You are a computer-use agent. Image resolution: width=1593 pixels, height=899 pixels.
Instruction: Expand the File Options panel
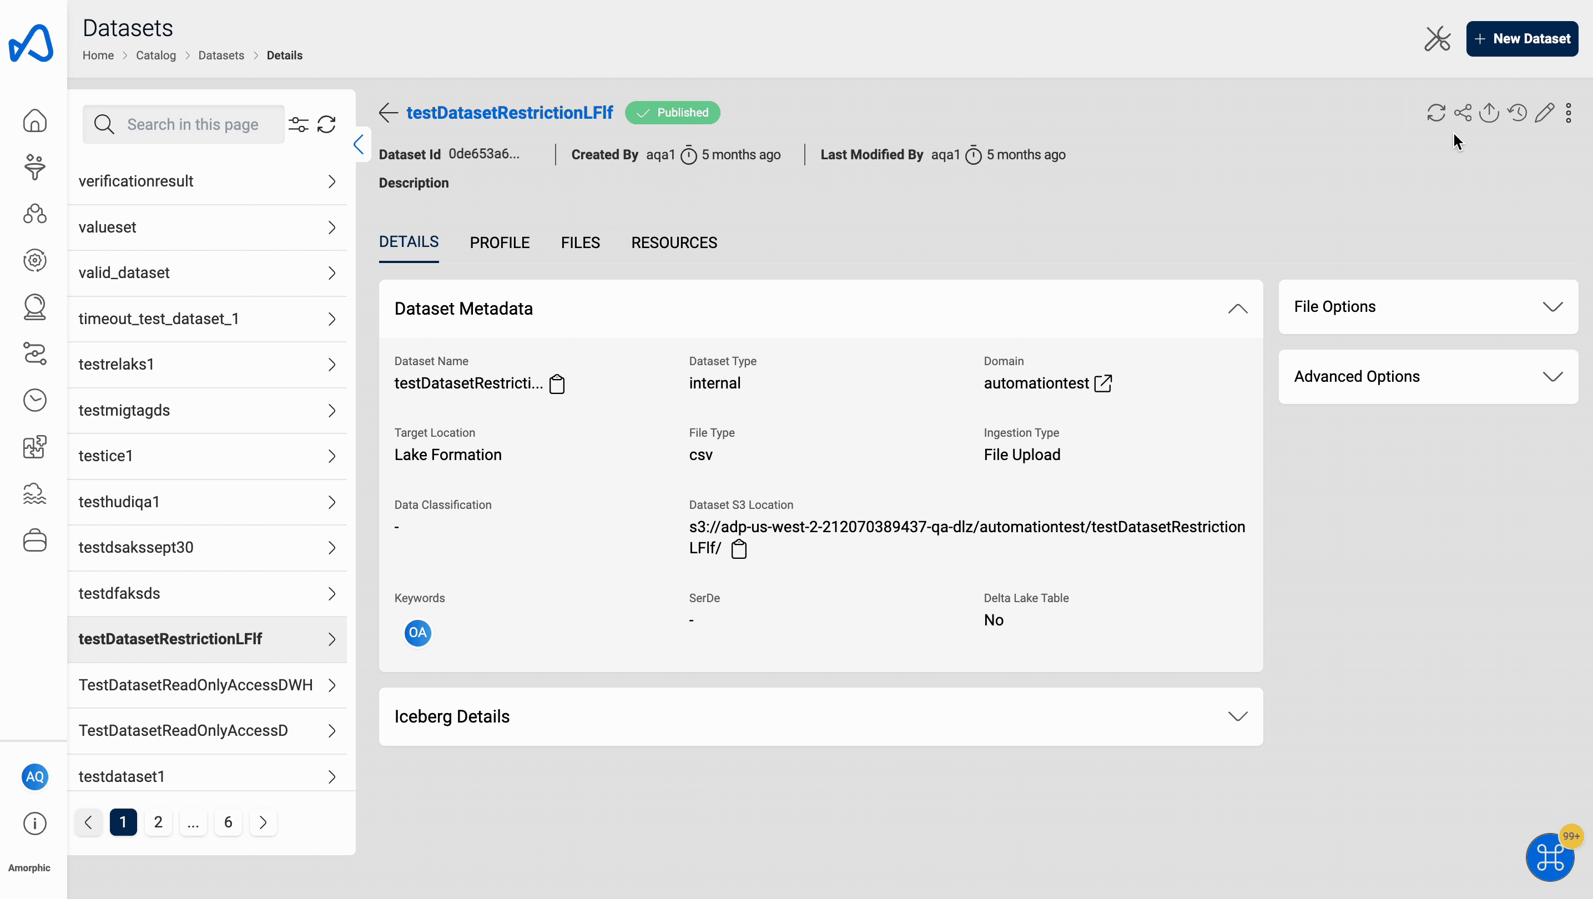1552,307
